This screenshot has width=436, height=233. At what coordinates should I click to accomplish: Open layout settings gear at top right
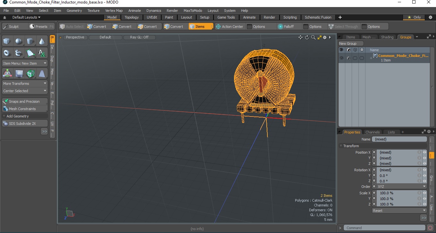click(x=431, y=17)
